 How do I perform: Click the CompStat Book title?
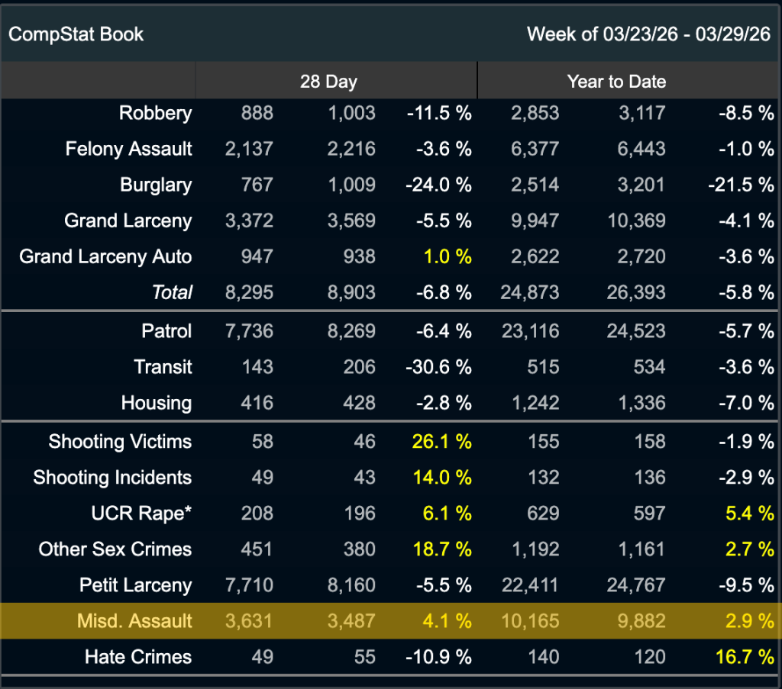pyautogui.click(x=76, y=34)
